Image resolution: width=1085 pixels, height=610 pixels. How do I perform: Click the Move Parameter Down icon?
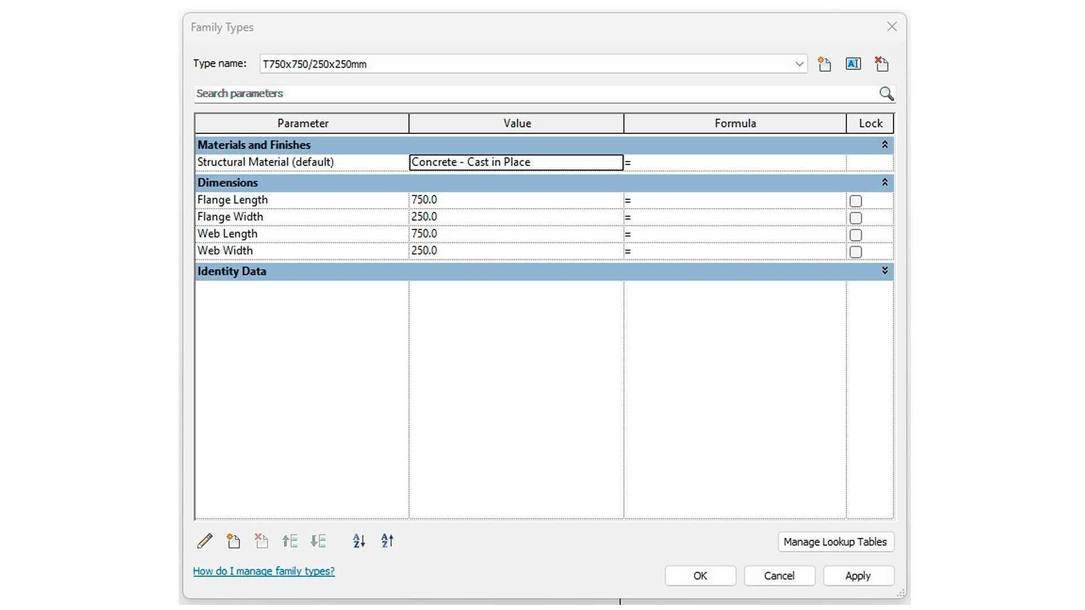coord(318,541)
